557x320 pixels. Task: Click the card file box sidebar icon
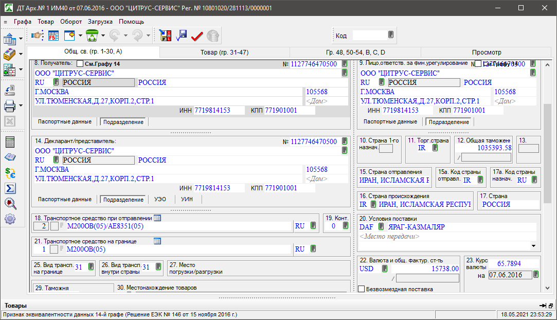(10, 54)
